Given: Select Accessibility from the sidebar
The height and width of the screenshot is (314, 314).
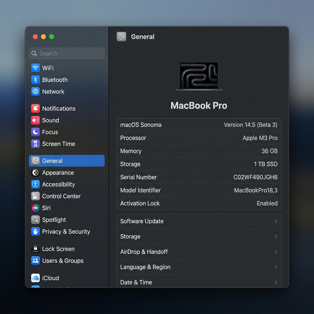Looking at the screenshot, I should (x=58, y=184).
